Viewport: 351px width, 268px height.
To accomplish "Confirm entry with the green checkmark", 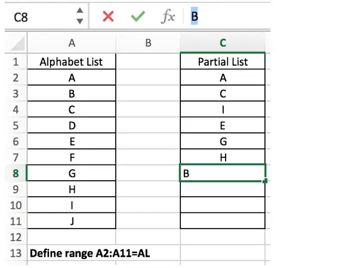I will [x=138, y=17].
